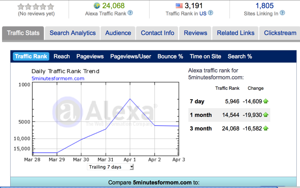
Task: Show the Pageviews/User chart
Action: click(x=131, y=56)
